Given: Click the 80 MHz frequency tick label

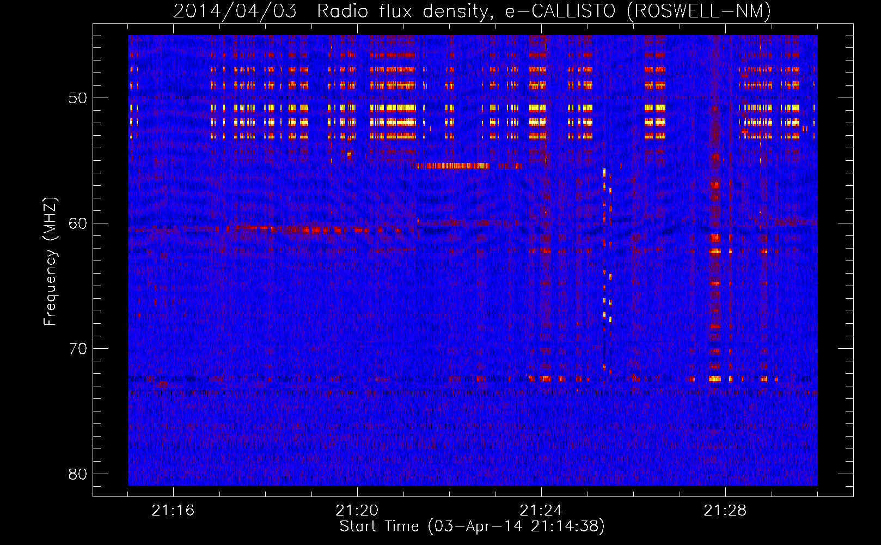Looking at the screenshot, I should [78, 474].
